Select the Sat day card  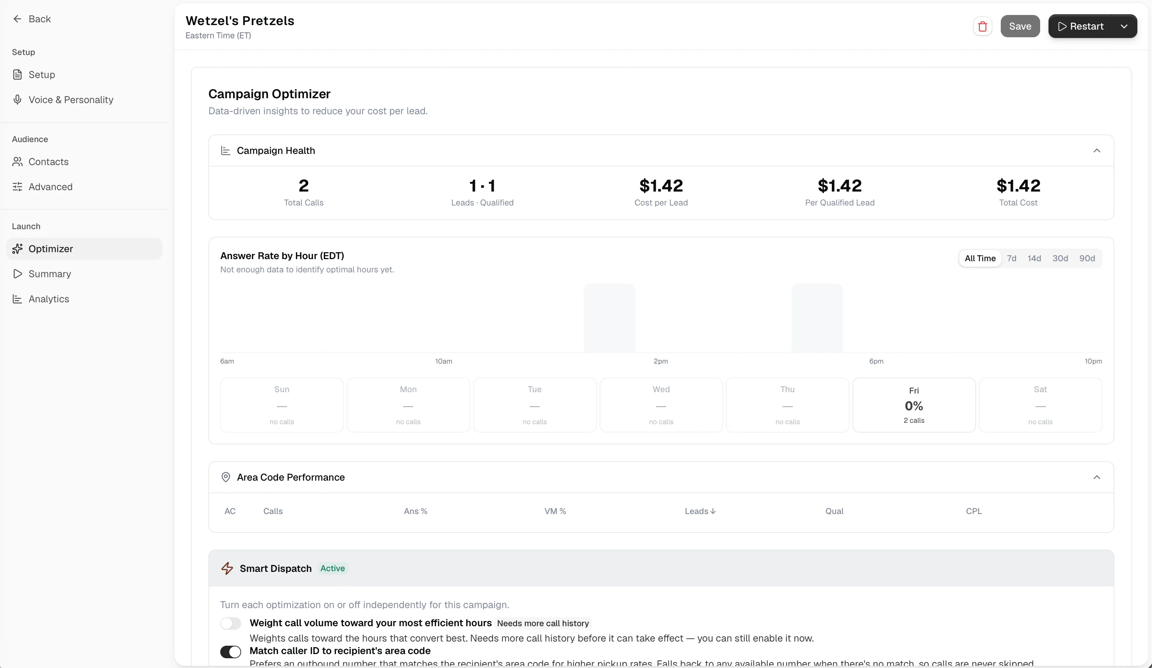click(1040, 405)
